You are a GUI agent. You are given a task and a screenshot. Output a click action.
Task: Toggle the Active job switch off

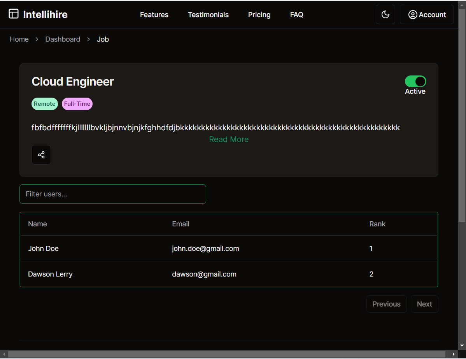coord(415,81)
